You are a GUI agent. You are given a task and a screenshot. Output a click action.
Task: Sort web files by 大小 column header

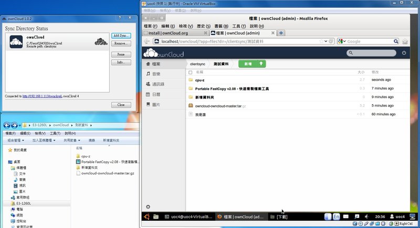pyautogui.click(x=361, y=72)
